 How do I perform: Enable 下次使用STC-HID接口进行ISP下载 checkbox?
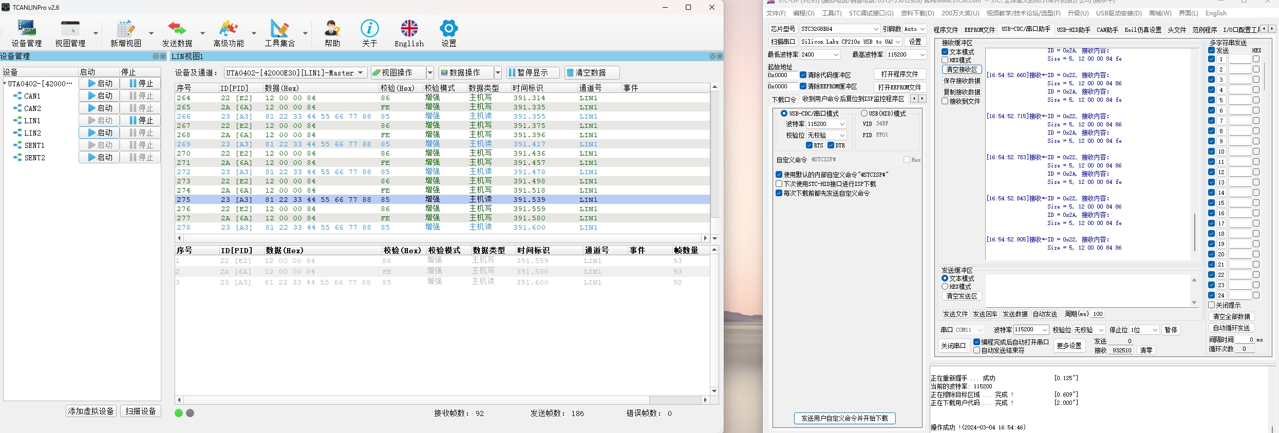pyautogui.click(x=779, y=184)
